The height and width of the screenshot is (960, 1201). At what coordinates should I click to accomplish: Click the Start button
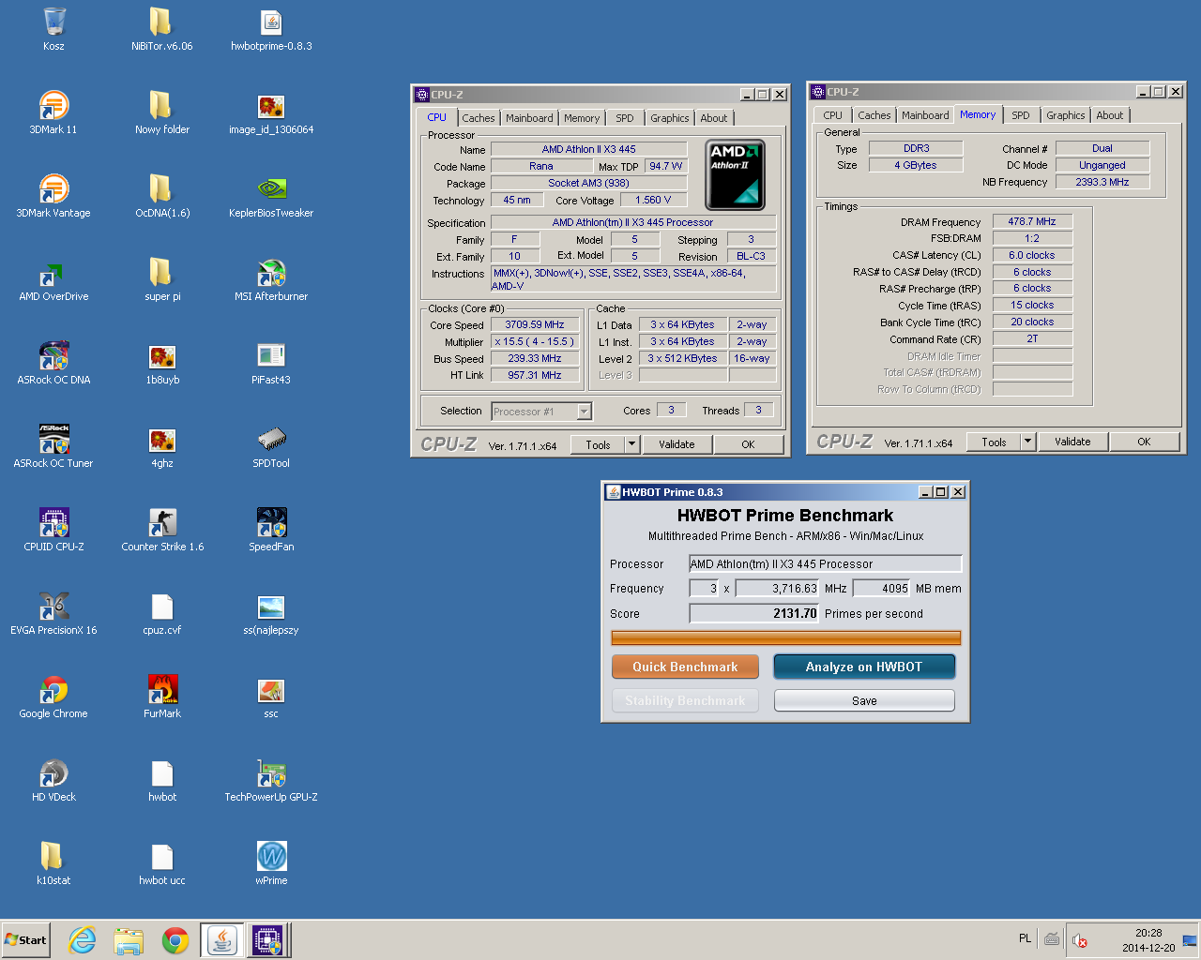pos(26,940)
